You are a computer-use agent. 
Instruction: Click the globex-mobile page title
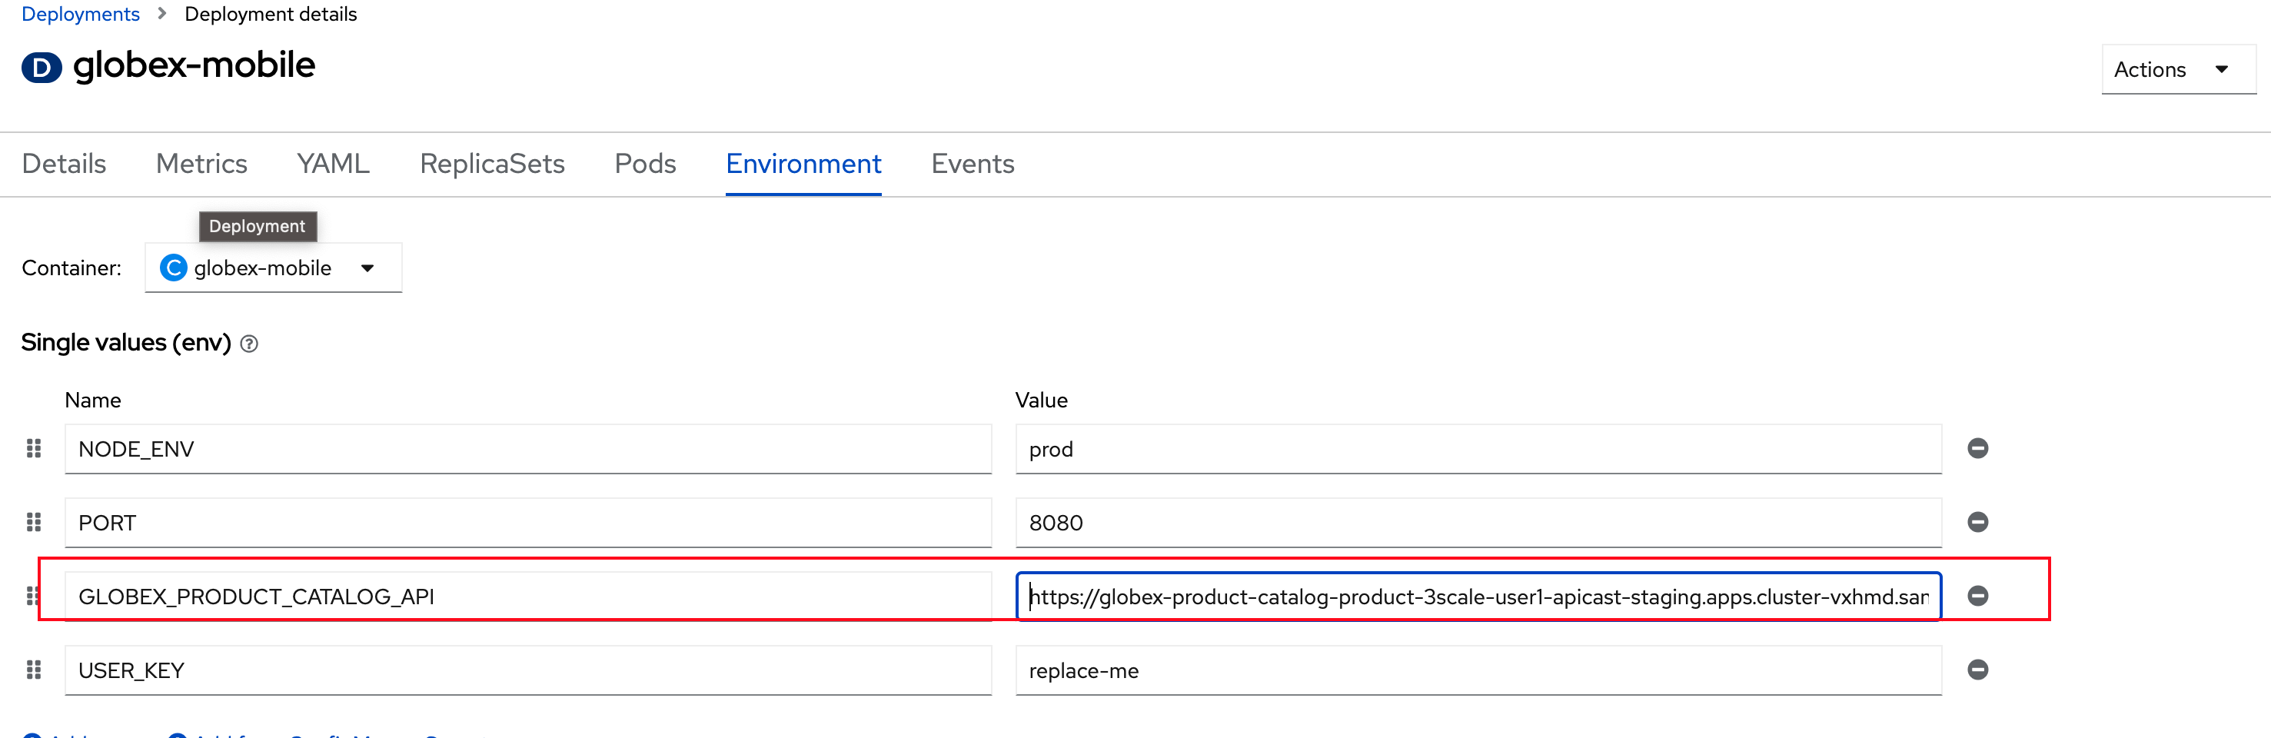194,65
